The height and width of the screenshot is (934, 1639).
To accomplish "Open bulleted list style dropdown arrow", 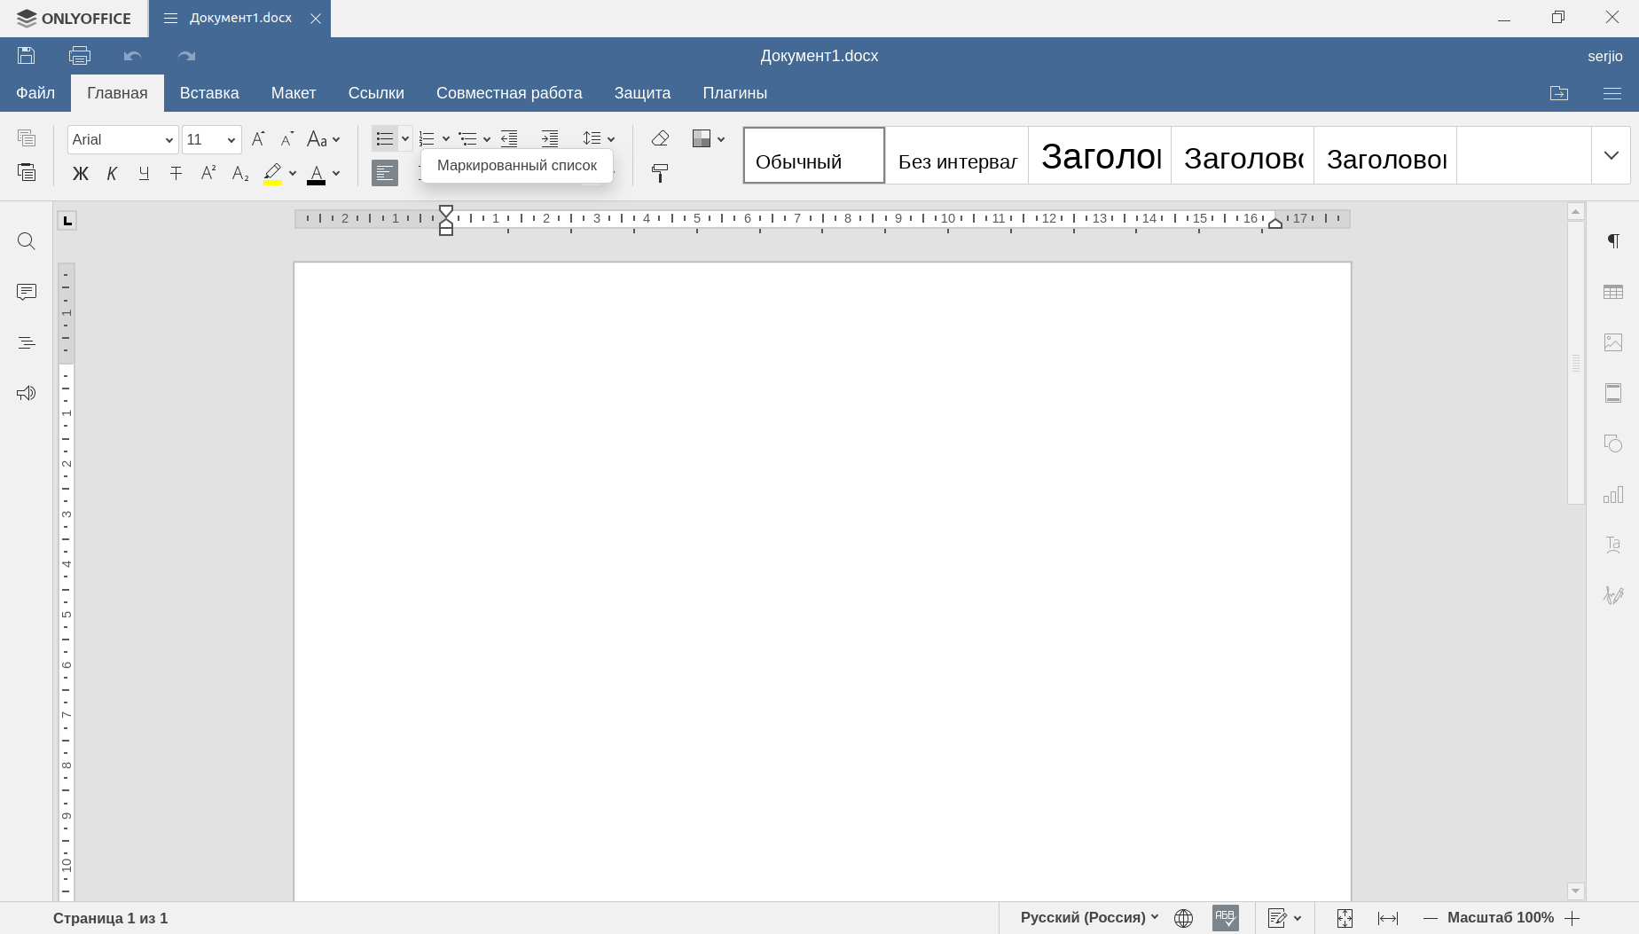I will 405,139.
